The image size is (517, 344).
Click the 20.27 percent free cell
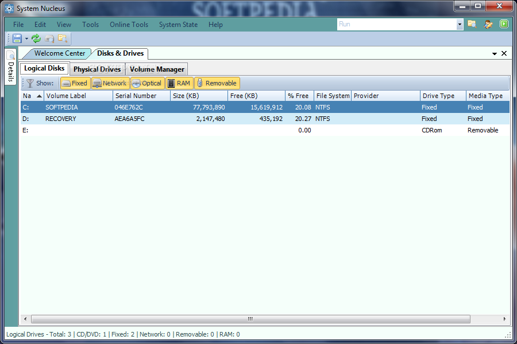pos(303,119)
